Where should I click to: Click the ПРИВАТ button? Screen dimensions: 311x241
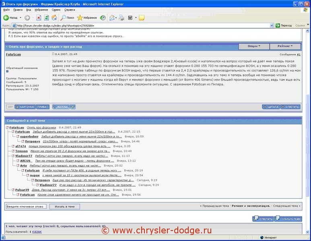(x=43, y=107)
